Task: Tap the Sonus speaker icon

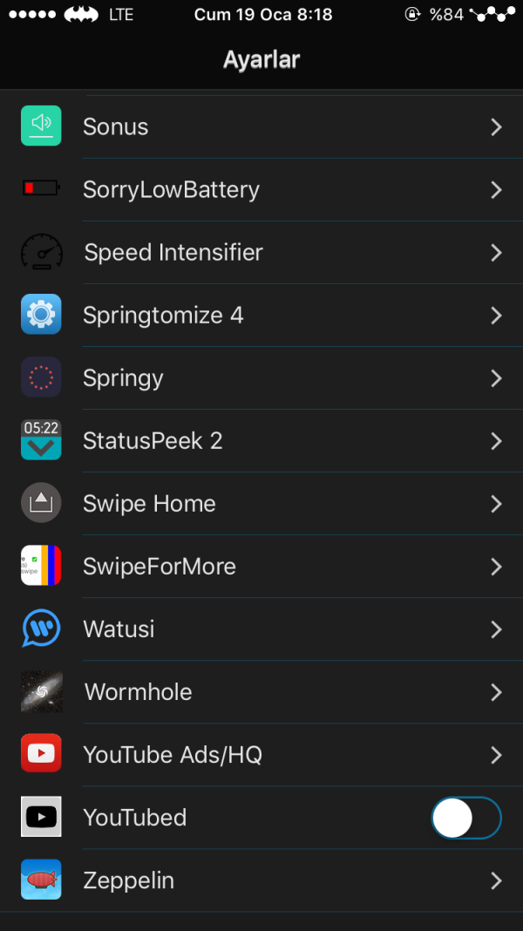Action: click(x=41, y=126)
